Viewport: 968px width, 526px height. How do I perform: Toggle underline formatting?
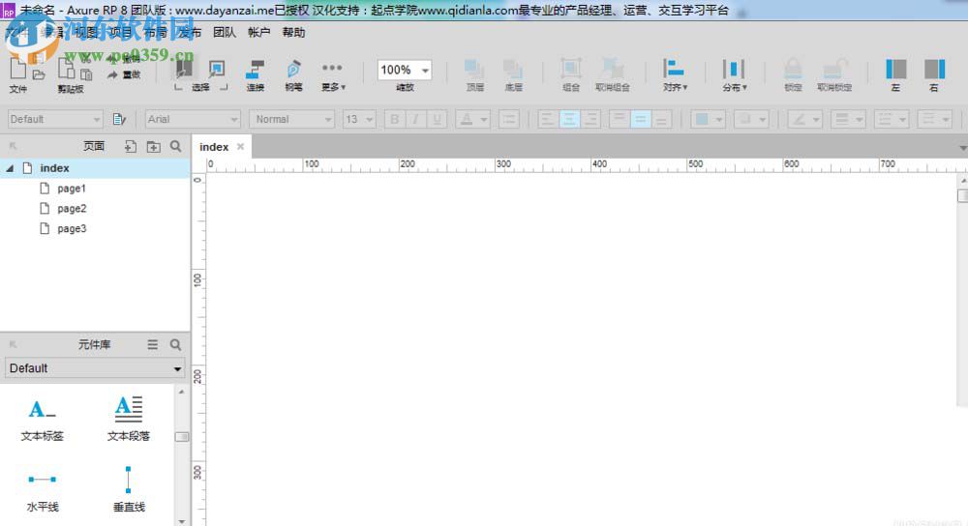[x=437, y=119]
